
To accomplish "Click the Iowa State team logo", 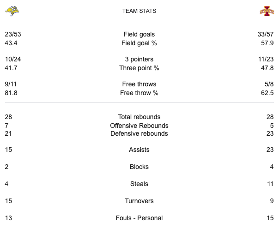I will click(x=267, y=11).
